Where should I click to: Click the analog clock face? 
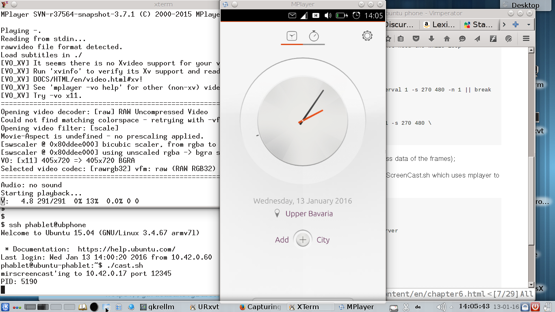click(303, 121)
